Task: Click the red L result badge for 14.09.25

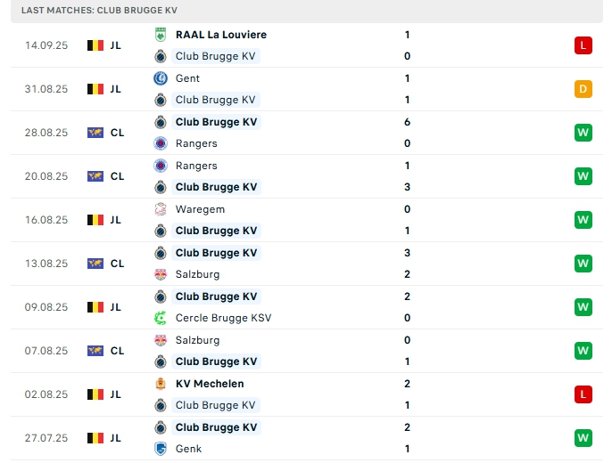Action: click(x=583, y=45)
